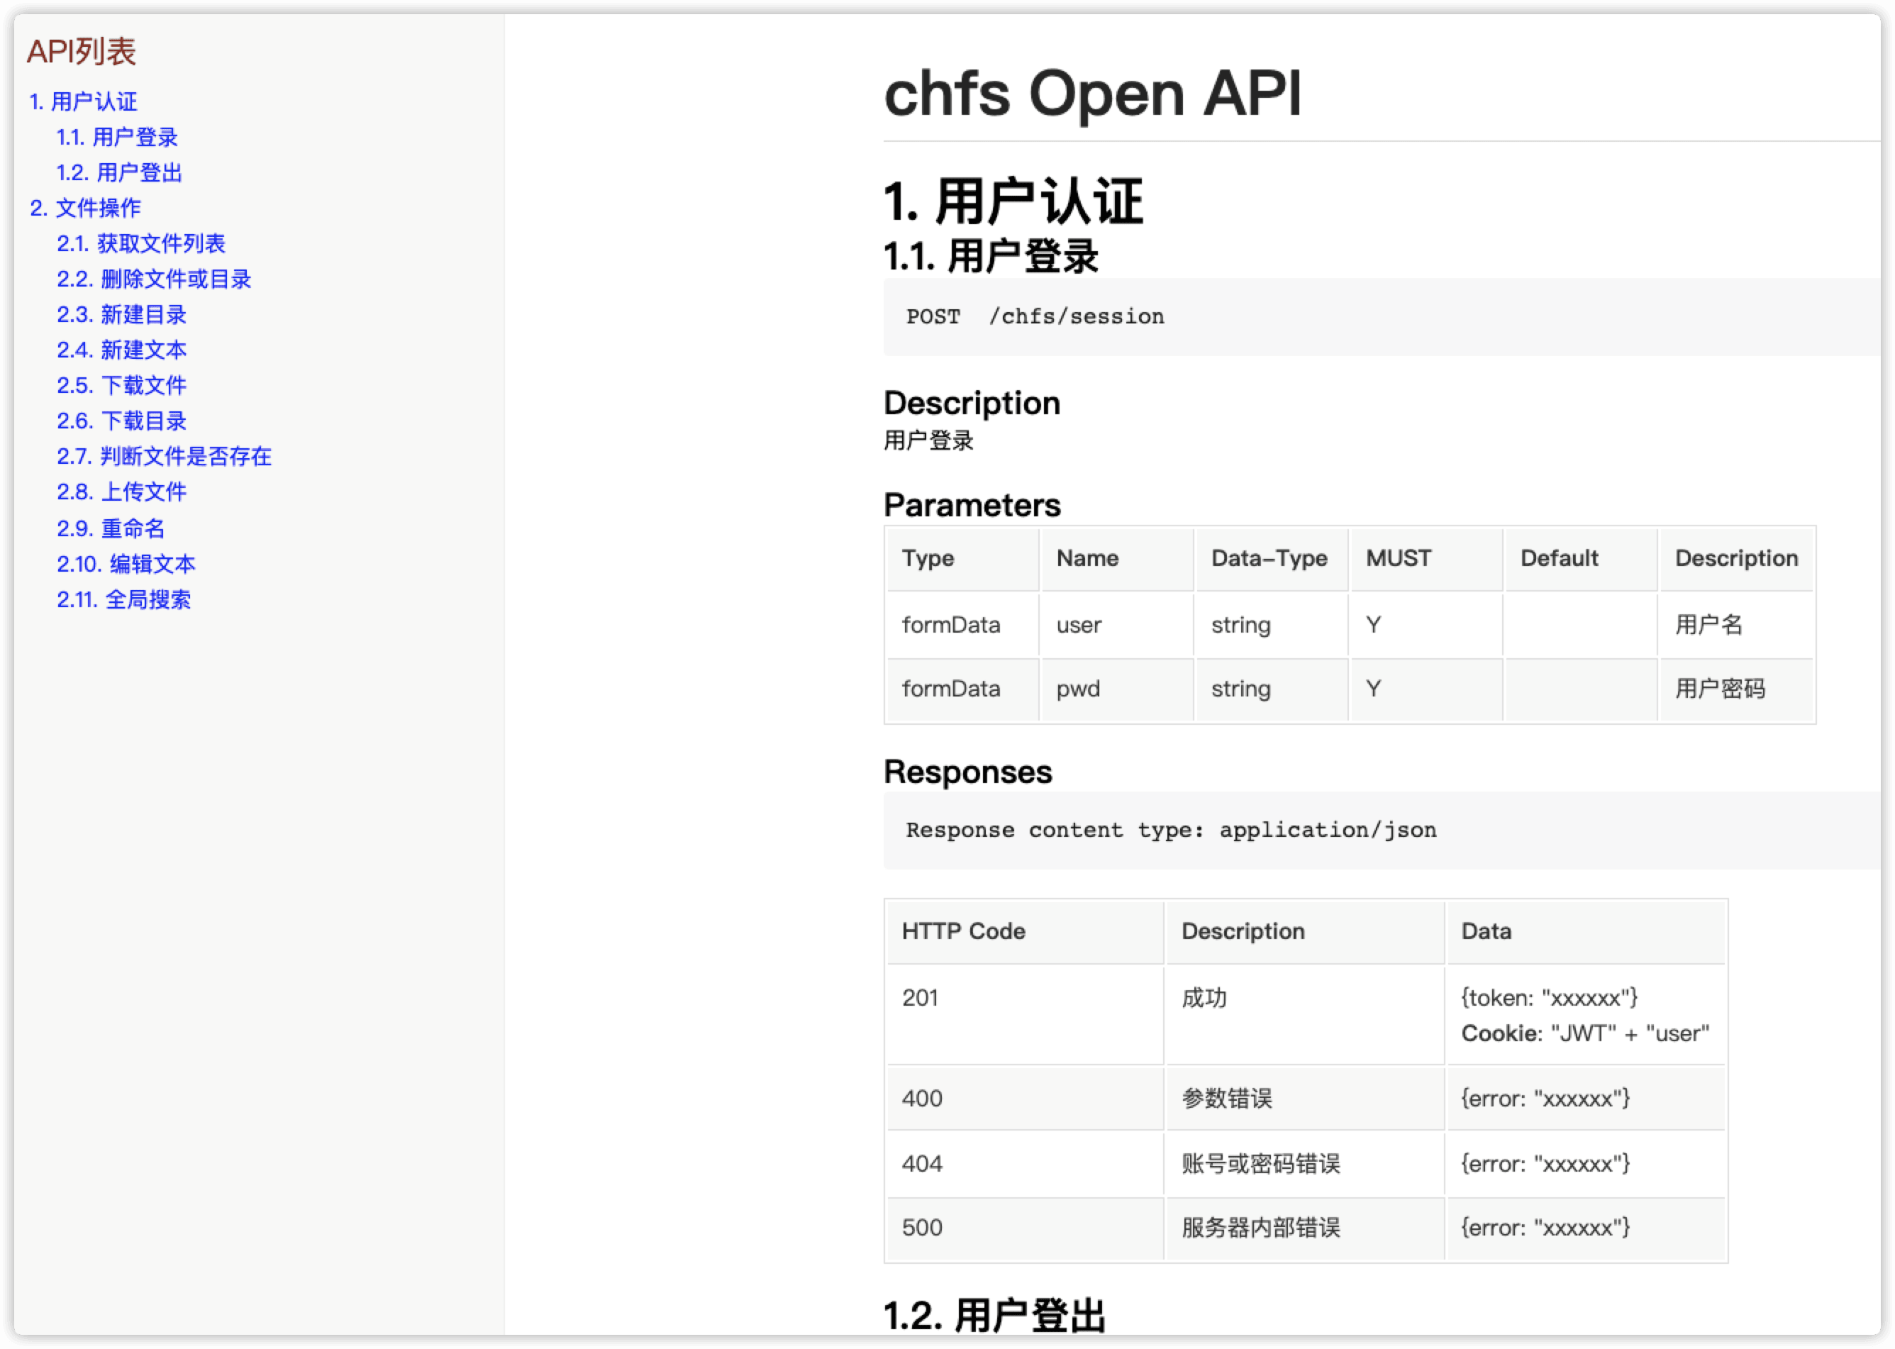Click the Y cell in user row
Viewport: 1895px width, 1349px height.
(x=1426, y=625)
